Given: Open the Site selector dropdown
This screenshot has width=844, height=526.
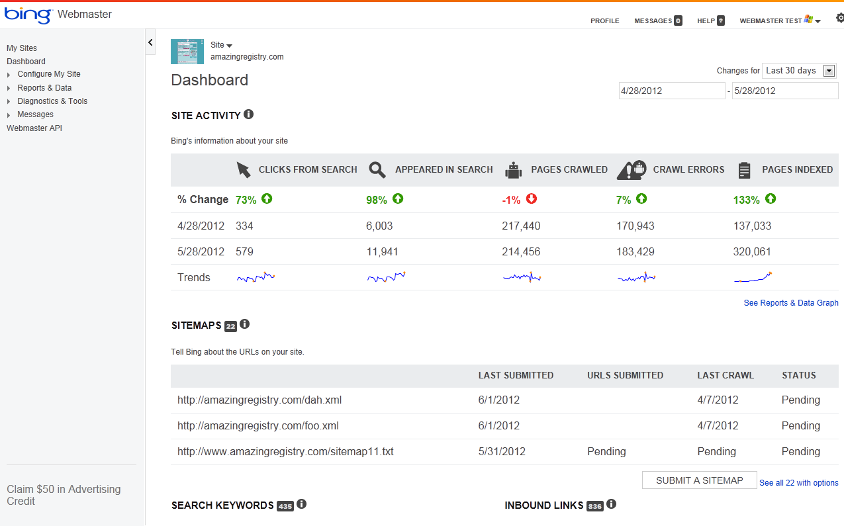Looking at the screenshot, I should click(221, 45).
